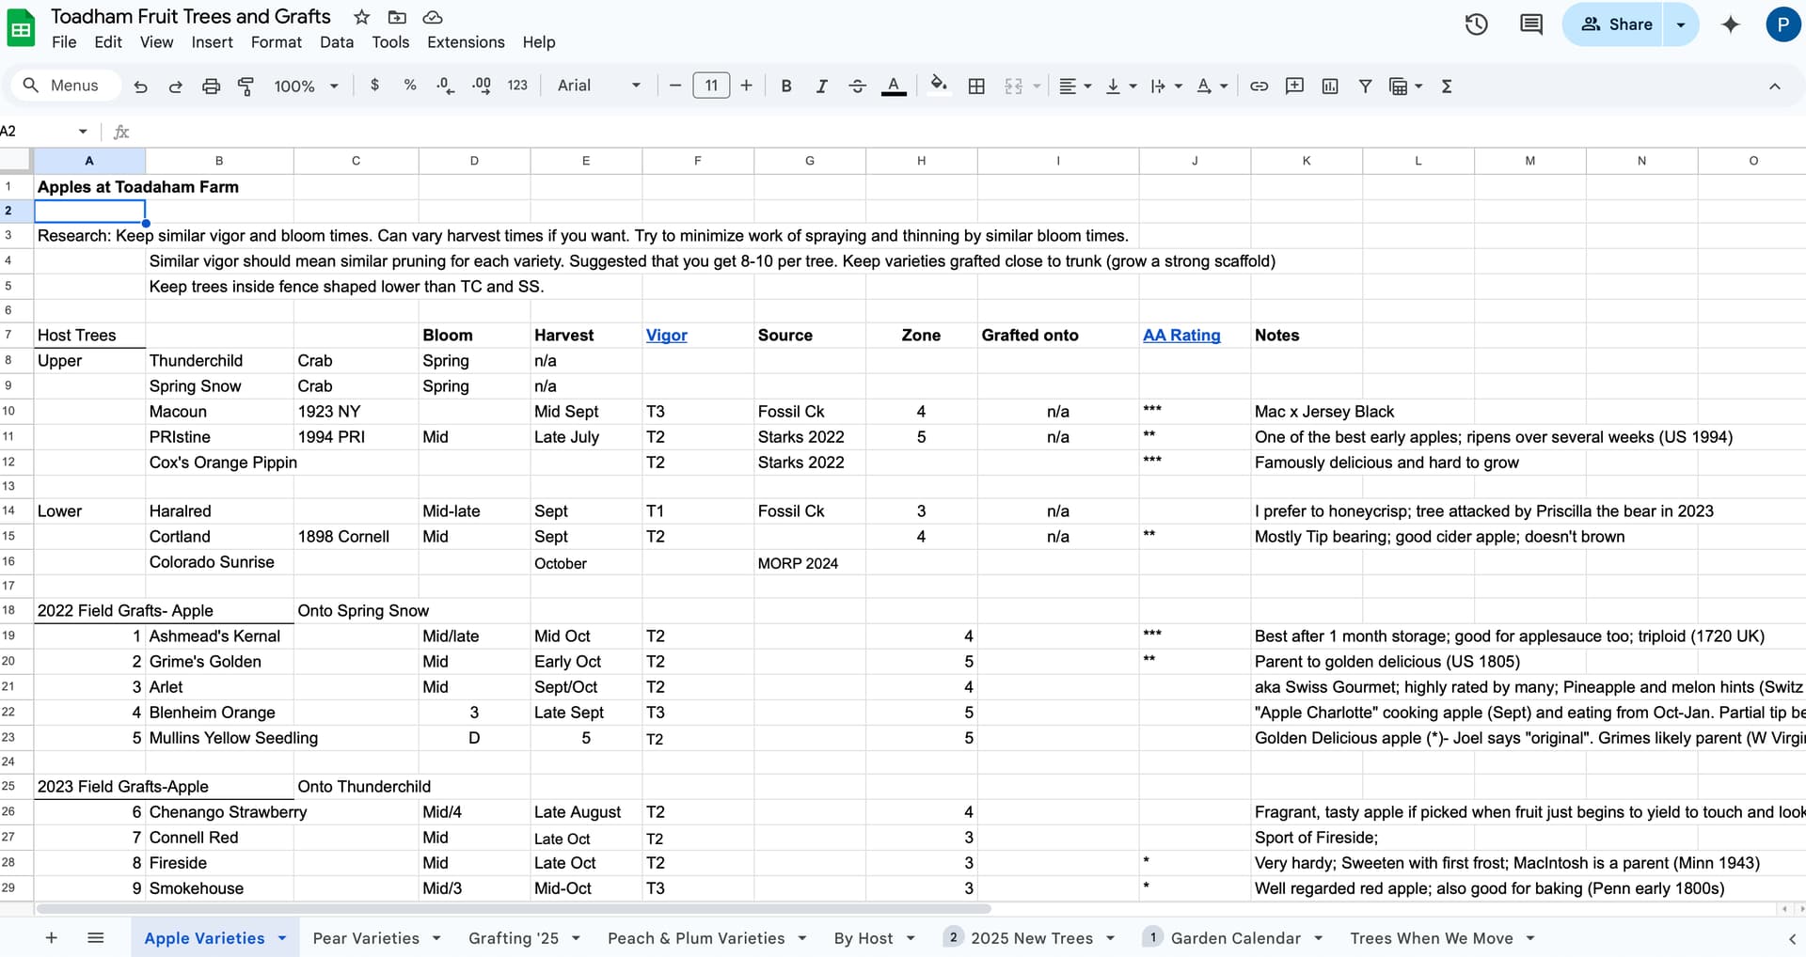
Task: Click the Functions sigma icon
Action: [x=1447, y=86]
